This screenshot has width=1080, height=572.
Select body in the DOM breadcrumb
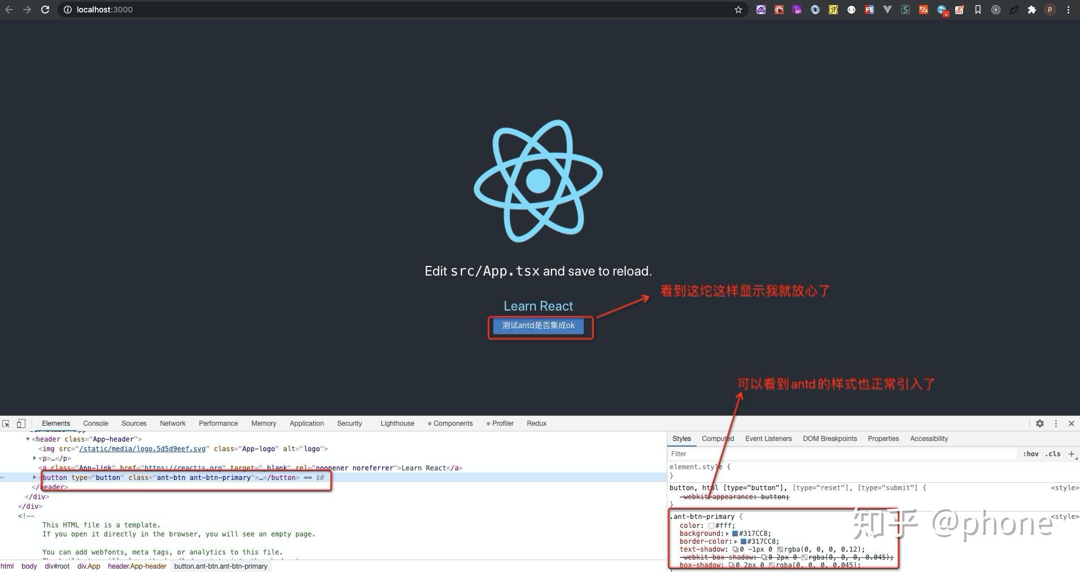coord(29,566)
